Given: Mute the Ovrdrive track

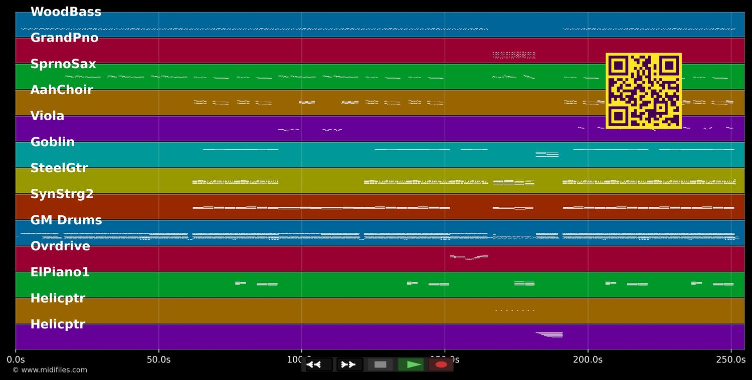Looking at the screenshot, I should tap(60, 246).
